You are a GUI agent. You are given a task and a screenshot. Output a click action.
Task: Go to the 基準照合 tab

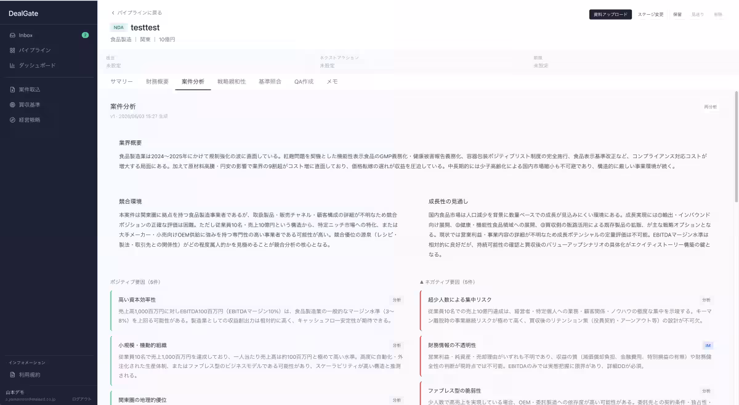(270, 81)
